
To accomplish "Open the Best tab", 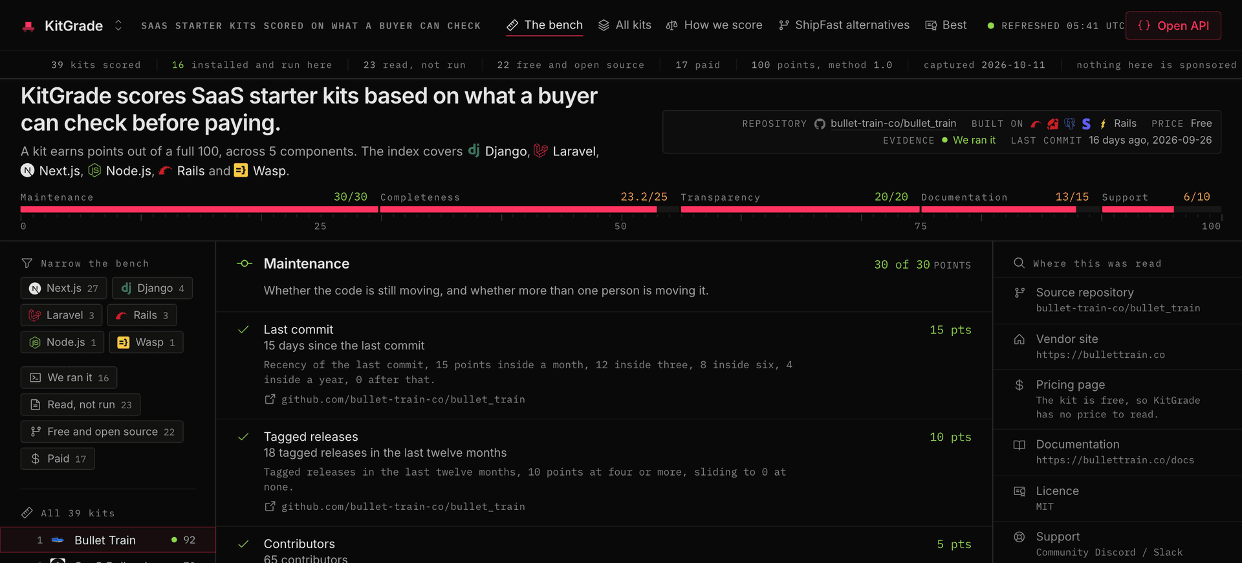I will pos(946,25).
